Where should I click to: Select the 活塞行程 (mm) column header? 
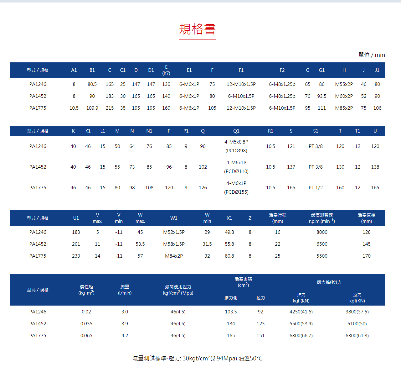tap(277, 218)
